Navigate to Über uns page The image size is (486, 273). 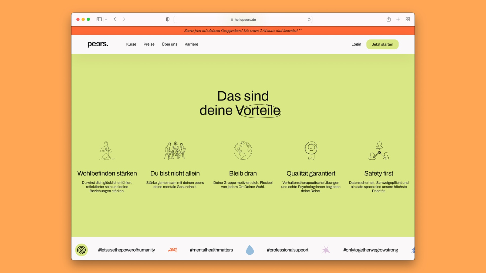point(170,44)
